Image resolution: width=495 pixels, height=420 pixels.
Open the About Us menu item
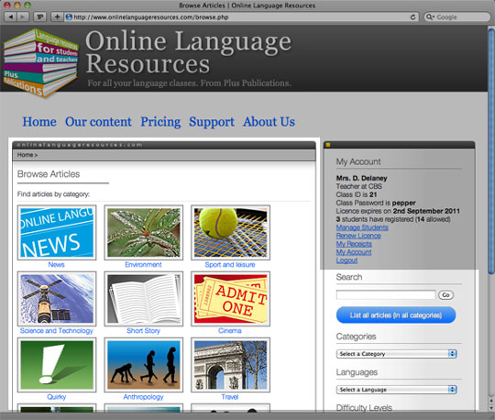269,122
